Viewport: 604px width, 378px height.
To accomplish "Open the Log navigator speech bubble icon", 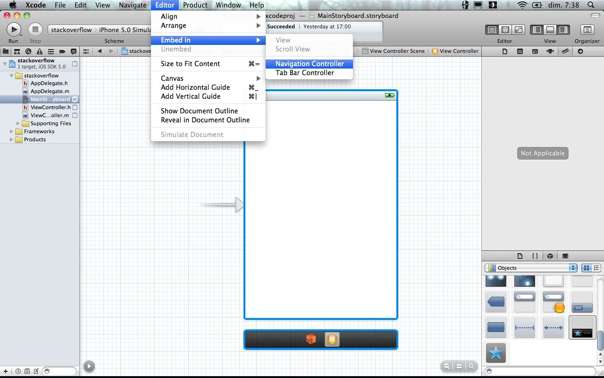I will [74, 51].
